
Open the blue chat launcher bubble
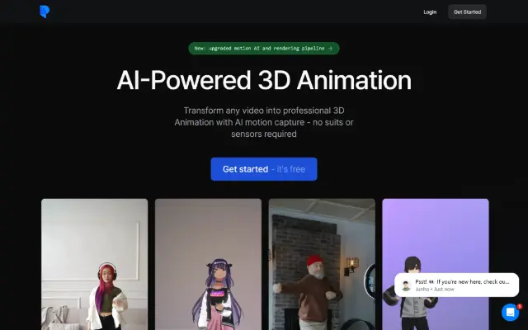[510, 312]
